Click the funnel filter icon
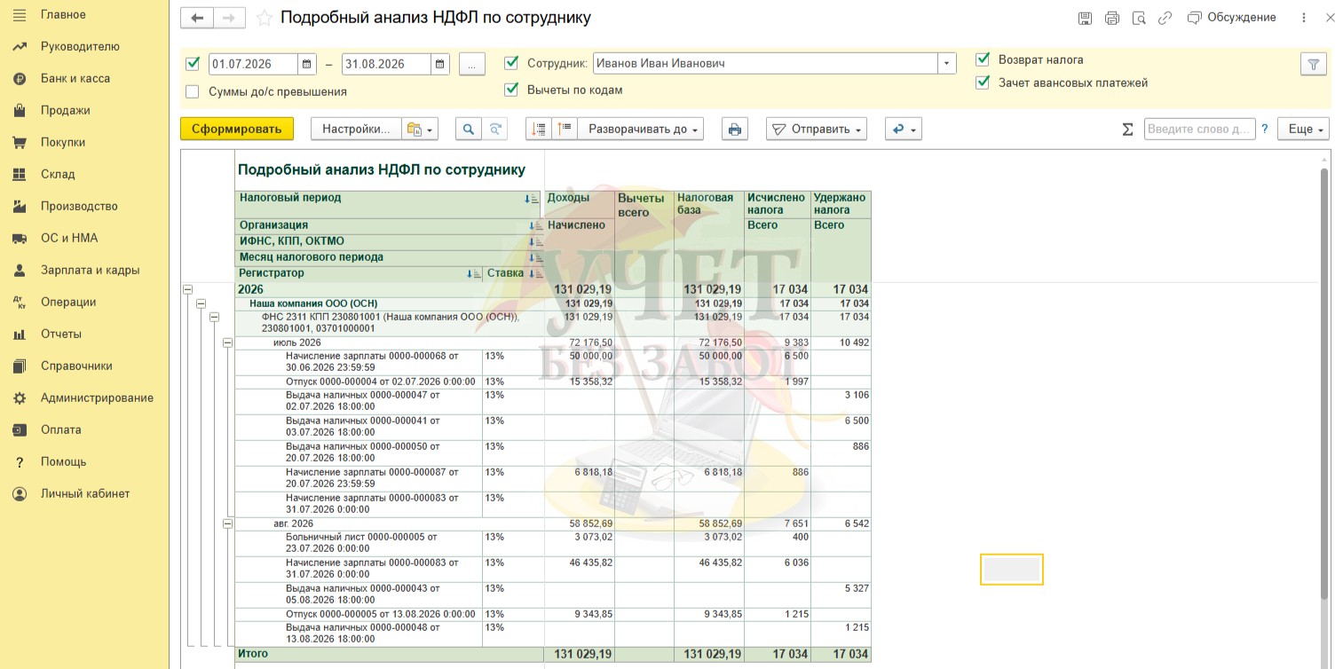 [1313, 64]
